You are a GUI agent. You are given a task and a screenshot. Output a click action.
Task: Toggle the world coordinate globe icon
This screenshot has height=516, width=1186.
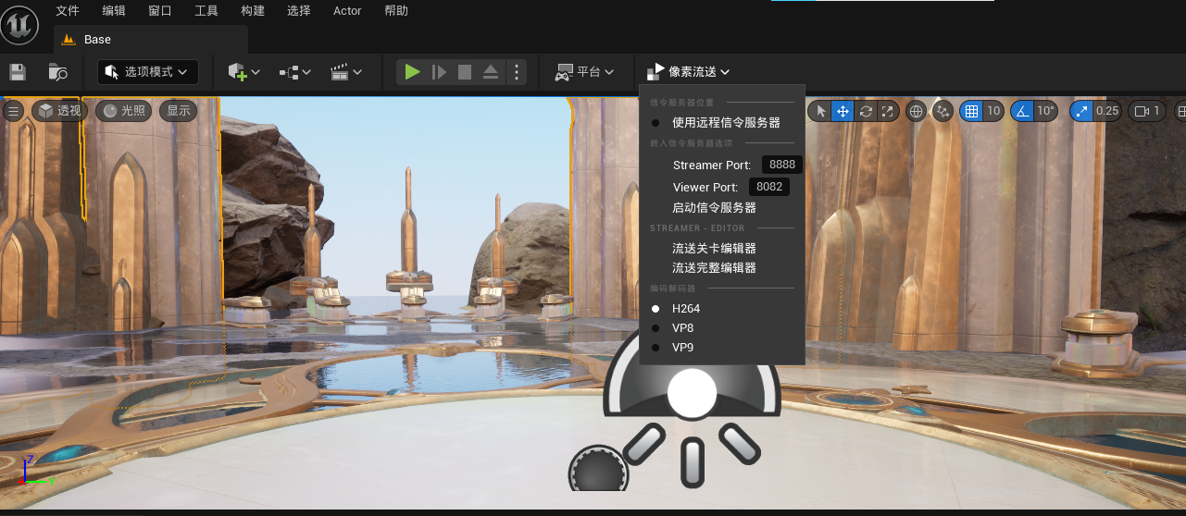[917, 111]
